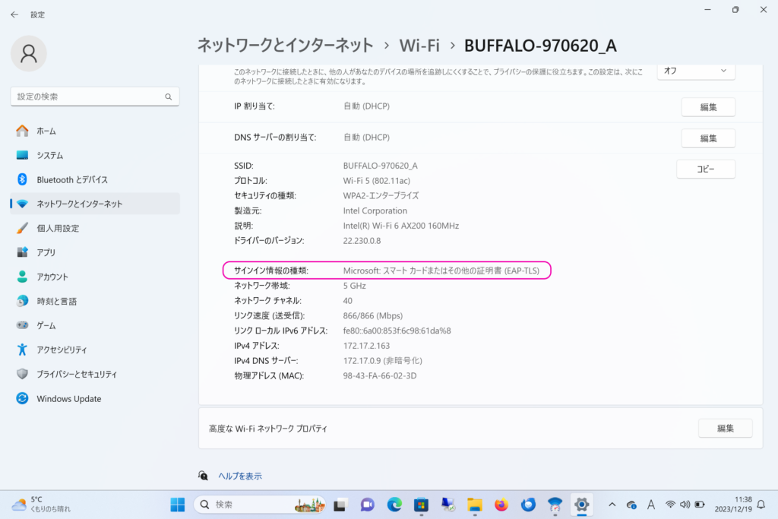This screenshot has height=519, width=778.
Task: Open the ホーム settings page
Action: tap(95, 131)
